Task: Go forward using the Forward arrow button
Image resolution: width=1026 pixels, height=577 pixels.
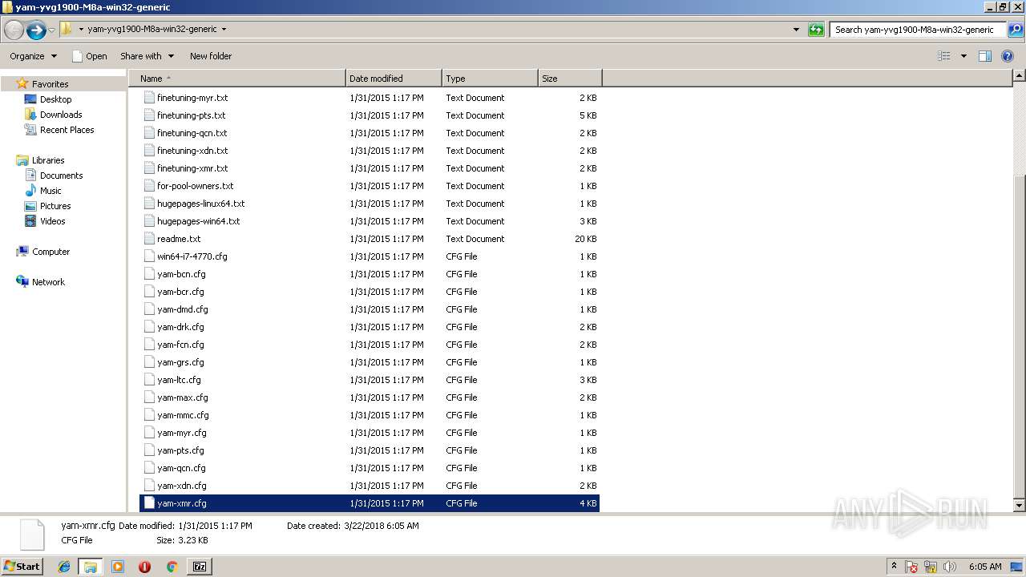Action: point(35,30)
